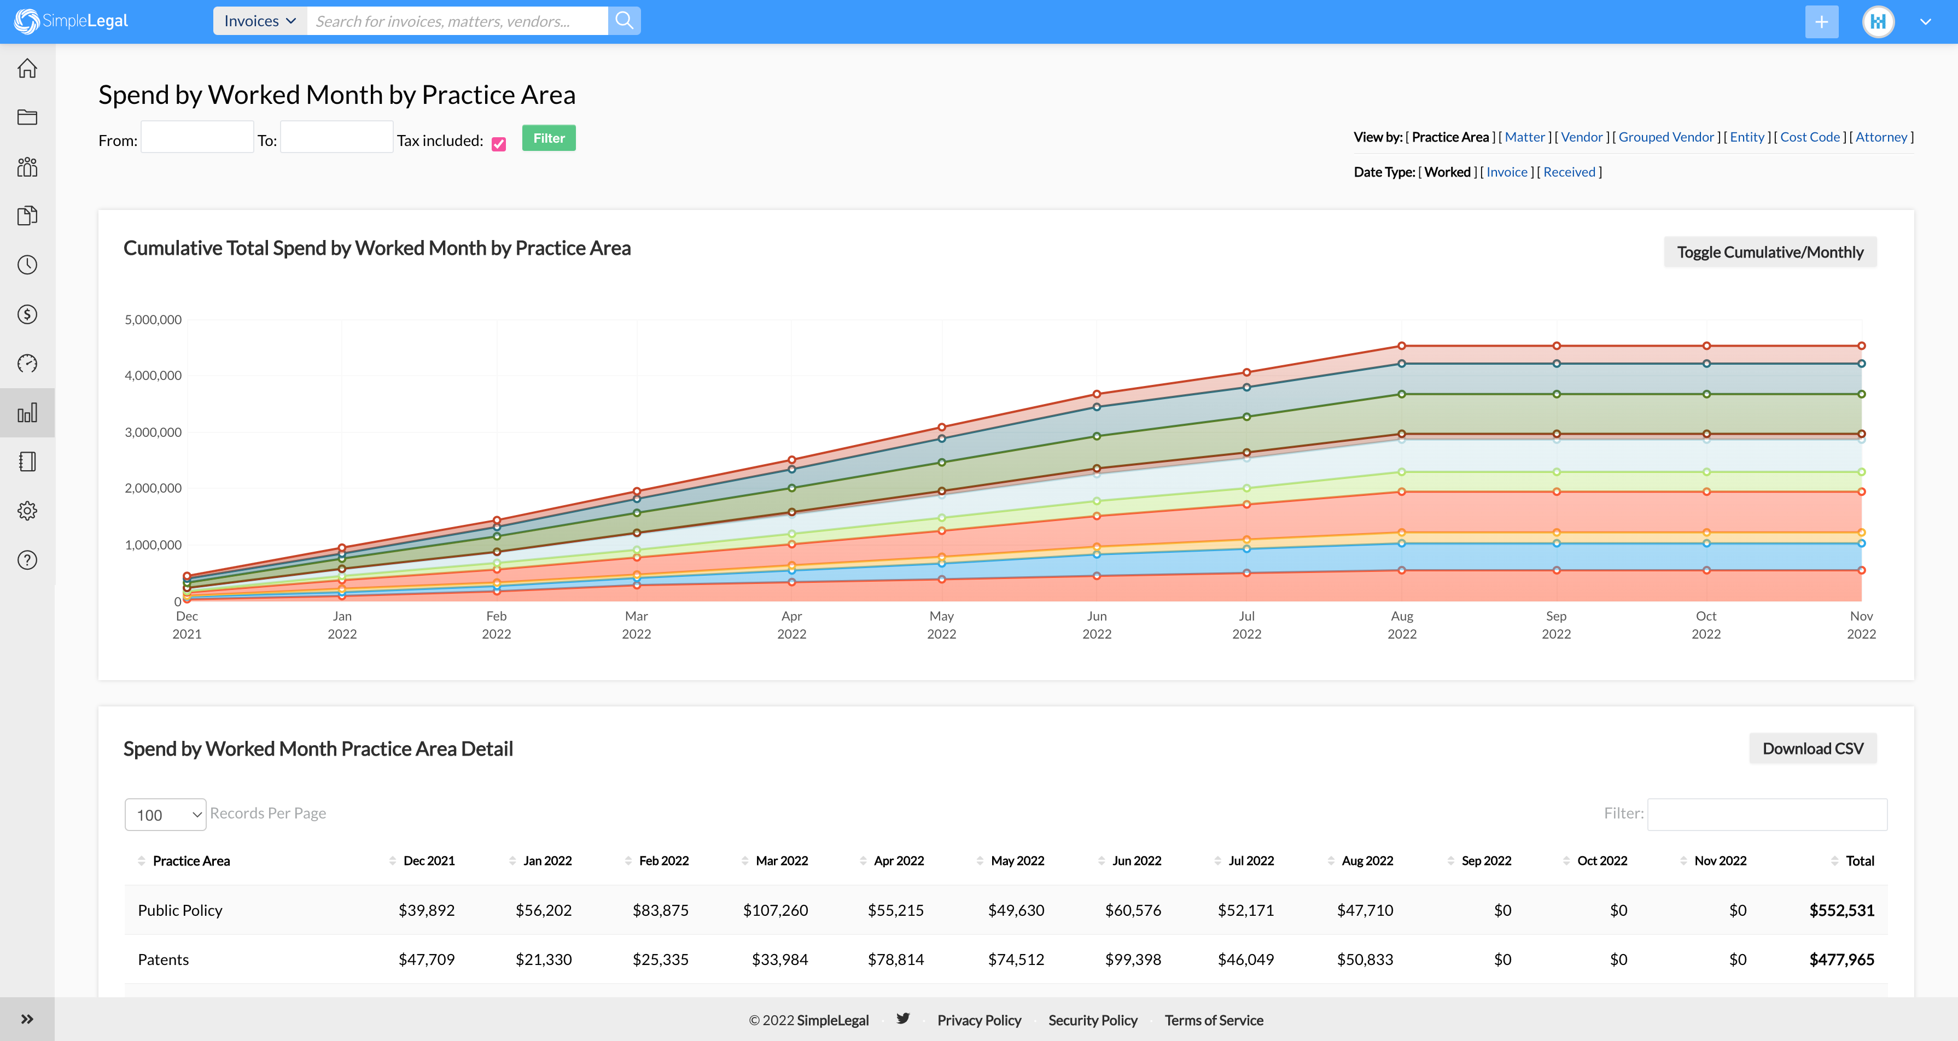Switch View by to Vendor

(1581, 137)
